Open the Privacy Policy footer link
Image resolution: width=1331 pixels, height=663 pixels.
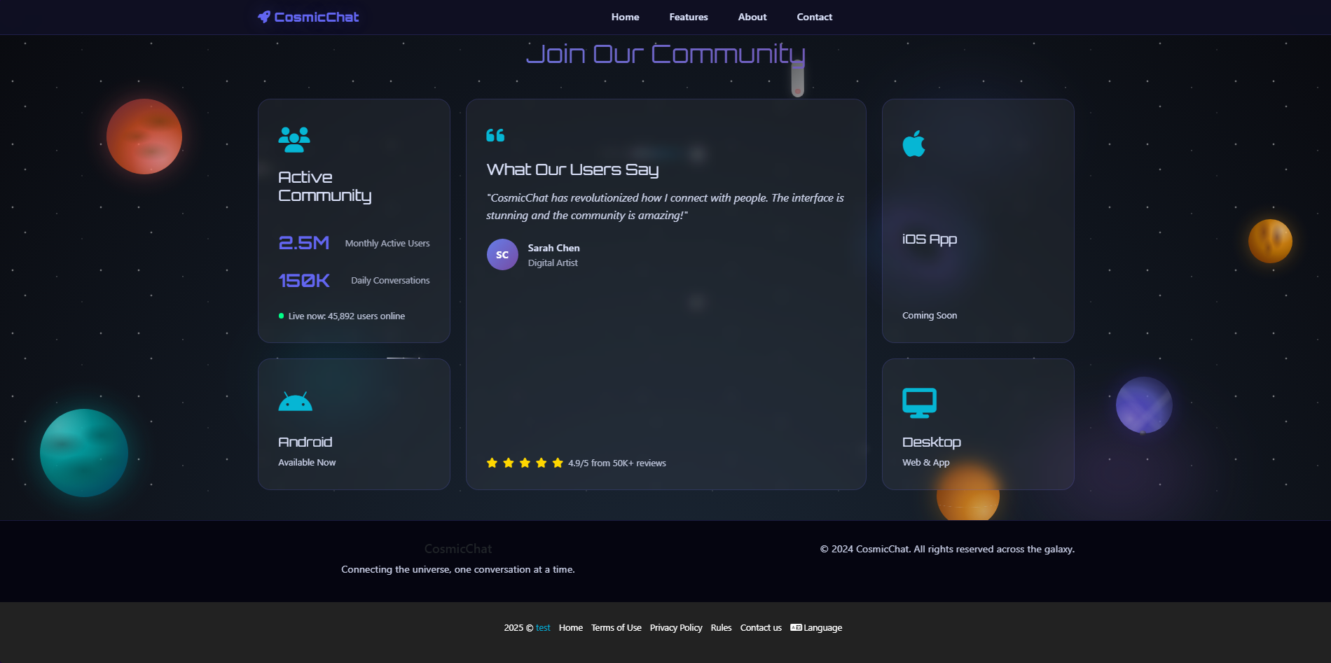(675, 628)
